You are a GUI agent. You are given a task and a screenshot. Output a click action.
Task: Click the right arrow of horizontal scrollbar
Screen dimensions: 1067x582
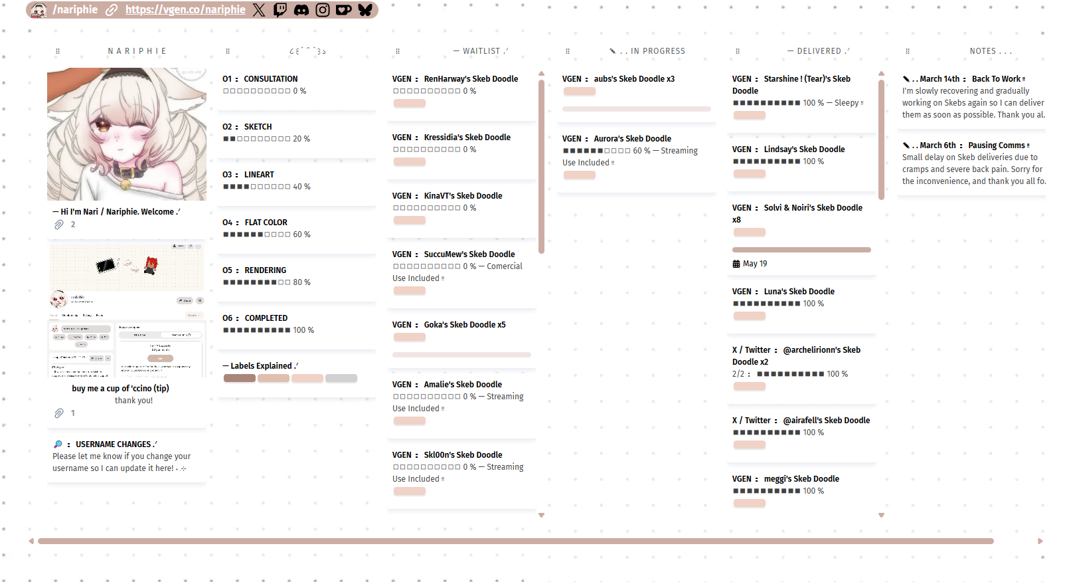tap(1040, 541)
